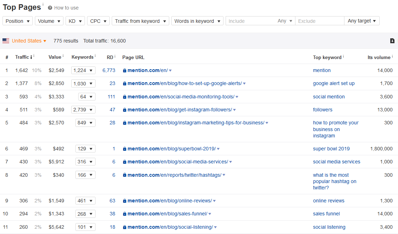Open the Any target dropdown
The image size is (398, 234).
point(362,21)
